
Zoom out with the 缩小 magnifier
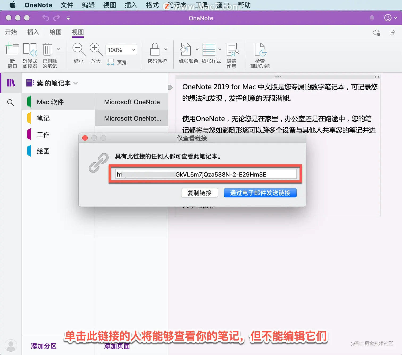coord(79,53)
